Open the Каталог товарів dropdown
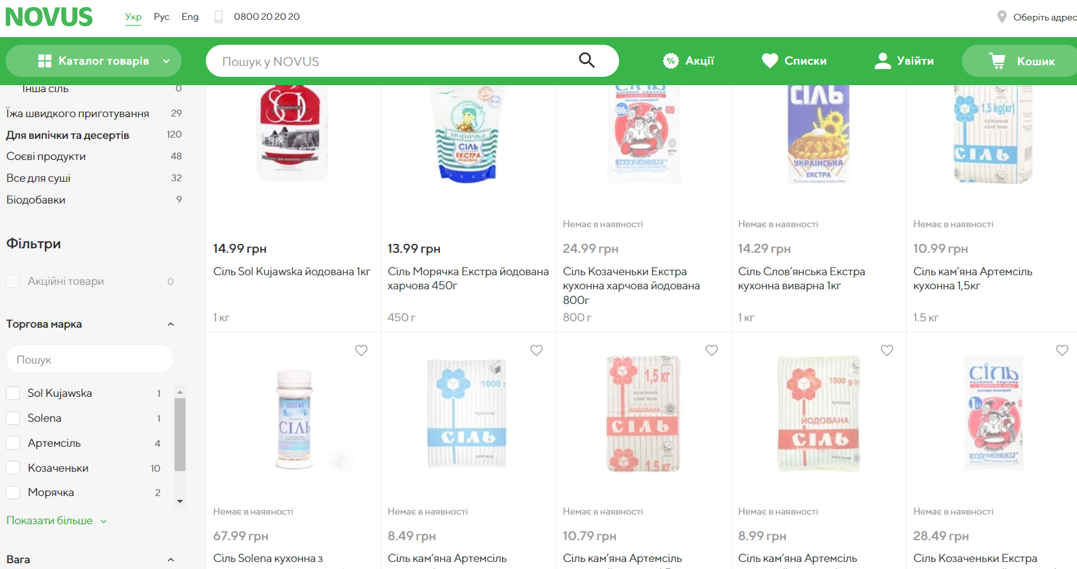Viewport: 1077px width, 569px height. pos(93,61)
